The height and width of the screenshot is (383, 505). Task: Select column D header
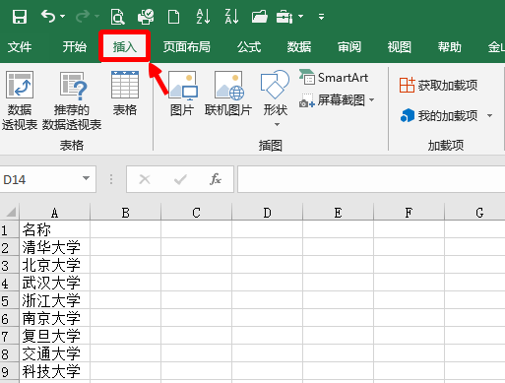click(267, 213)
